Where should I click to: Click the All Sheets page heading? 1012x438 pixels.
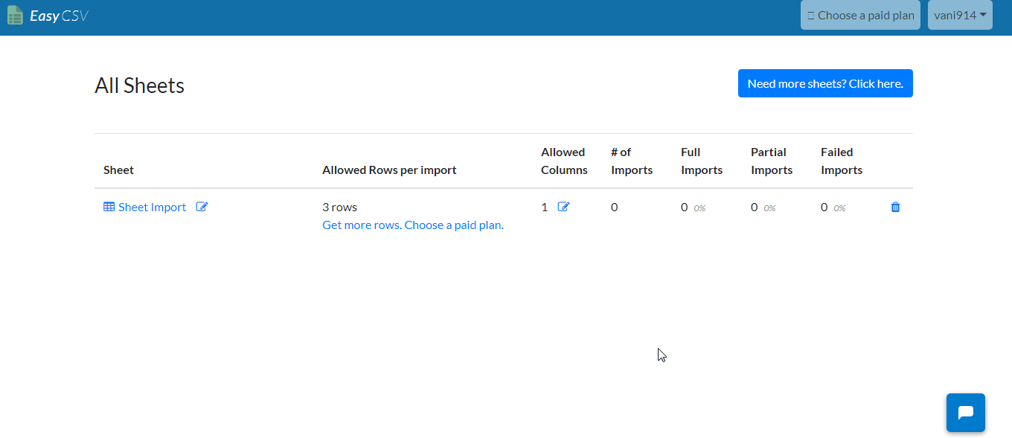click(x=139, y=86)
